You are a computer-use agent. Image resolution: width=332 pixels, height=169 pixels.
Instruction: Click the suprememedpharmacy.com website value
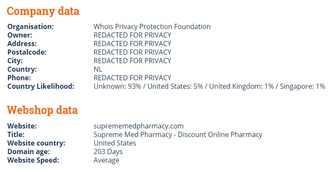click(x=139, y=126)
